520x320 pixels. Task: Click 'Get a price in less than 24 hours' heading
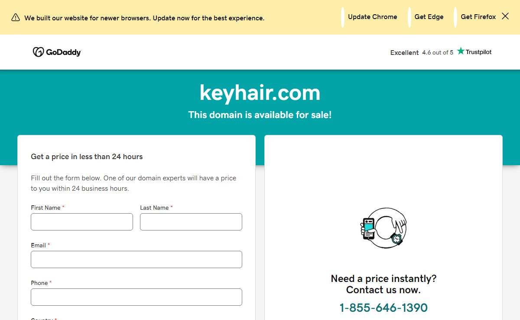[87, 157]
